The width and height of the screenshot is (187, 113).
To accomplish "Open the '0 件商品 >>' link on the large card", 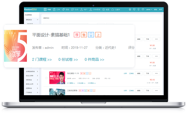I will click(94, 59).
